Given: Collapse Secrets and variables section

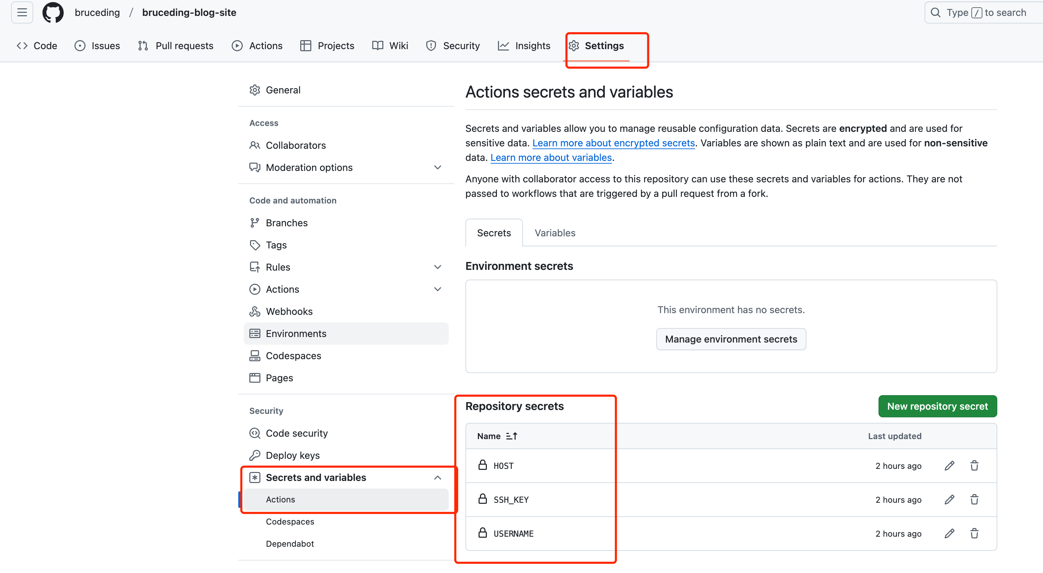Looking at the screenshot, I should [x=437, y=477].
